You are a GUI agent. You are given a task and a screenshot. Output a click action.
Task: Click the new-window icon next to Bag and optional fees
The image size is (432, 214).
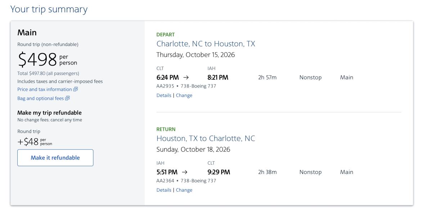click(68, 98)
